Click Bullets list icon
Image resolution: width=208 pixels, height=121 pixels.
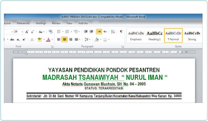click(x=59, y=32)
